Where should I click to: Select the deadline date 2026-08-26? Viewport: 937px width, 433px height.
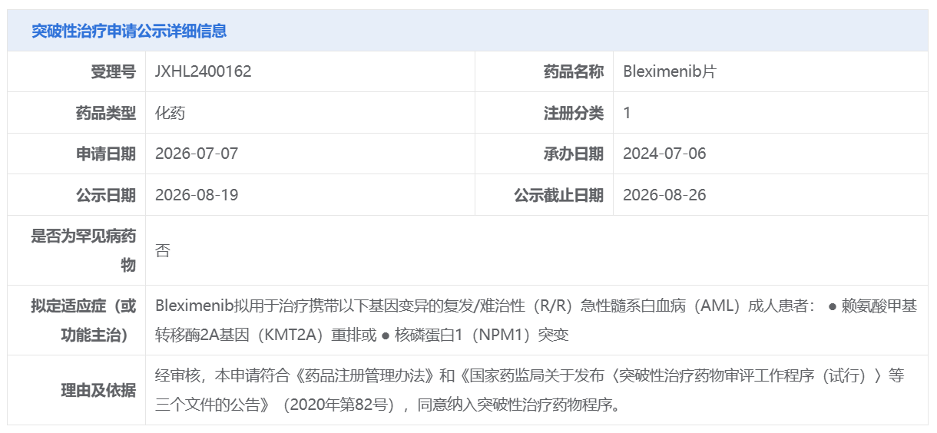click(x=664, y=195)
